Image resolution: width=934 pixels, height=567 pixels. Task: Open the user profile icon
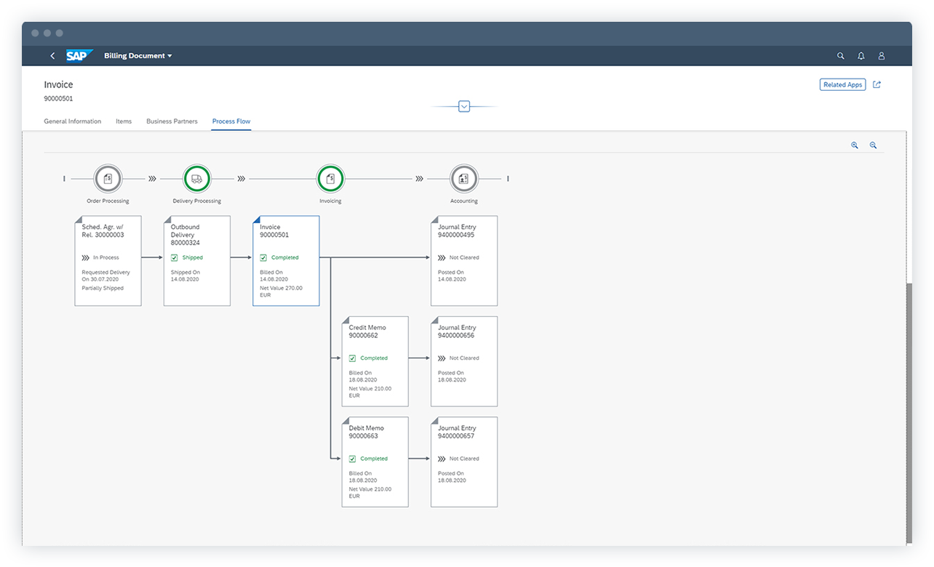881,55
